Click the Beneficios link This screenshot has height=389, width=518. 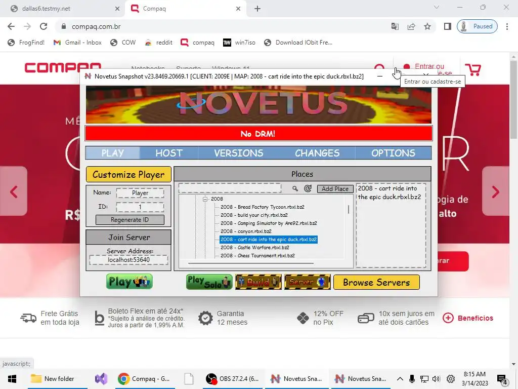468,318
